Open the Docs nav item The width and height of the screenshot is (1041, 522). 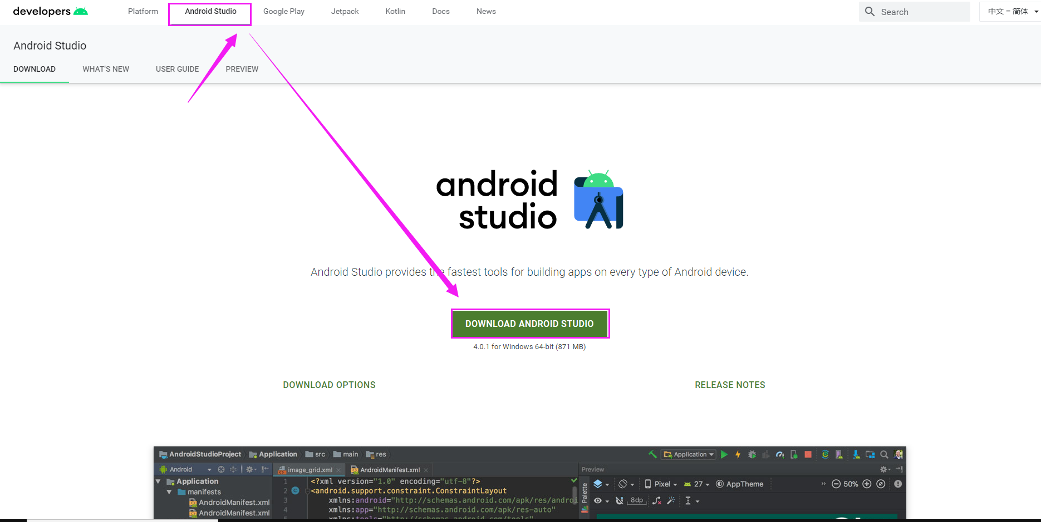(x=441, y=11)
